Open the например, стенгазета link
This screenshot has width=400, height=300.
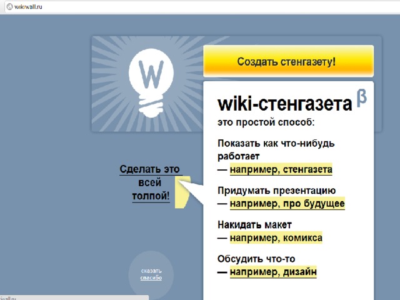[281, 169]
